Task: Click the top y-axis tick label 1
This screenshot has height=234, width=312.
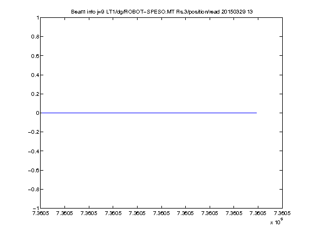Action: click(x=37, y=18)
